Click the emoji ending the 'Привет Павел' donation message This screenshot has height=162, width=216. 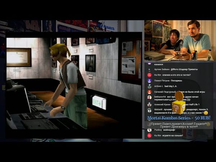pos(208,124)
